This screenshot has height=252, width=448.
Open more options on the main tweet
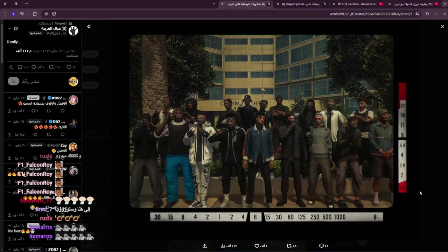tap(9, 28)
